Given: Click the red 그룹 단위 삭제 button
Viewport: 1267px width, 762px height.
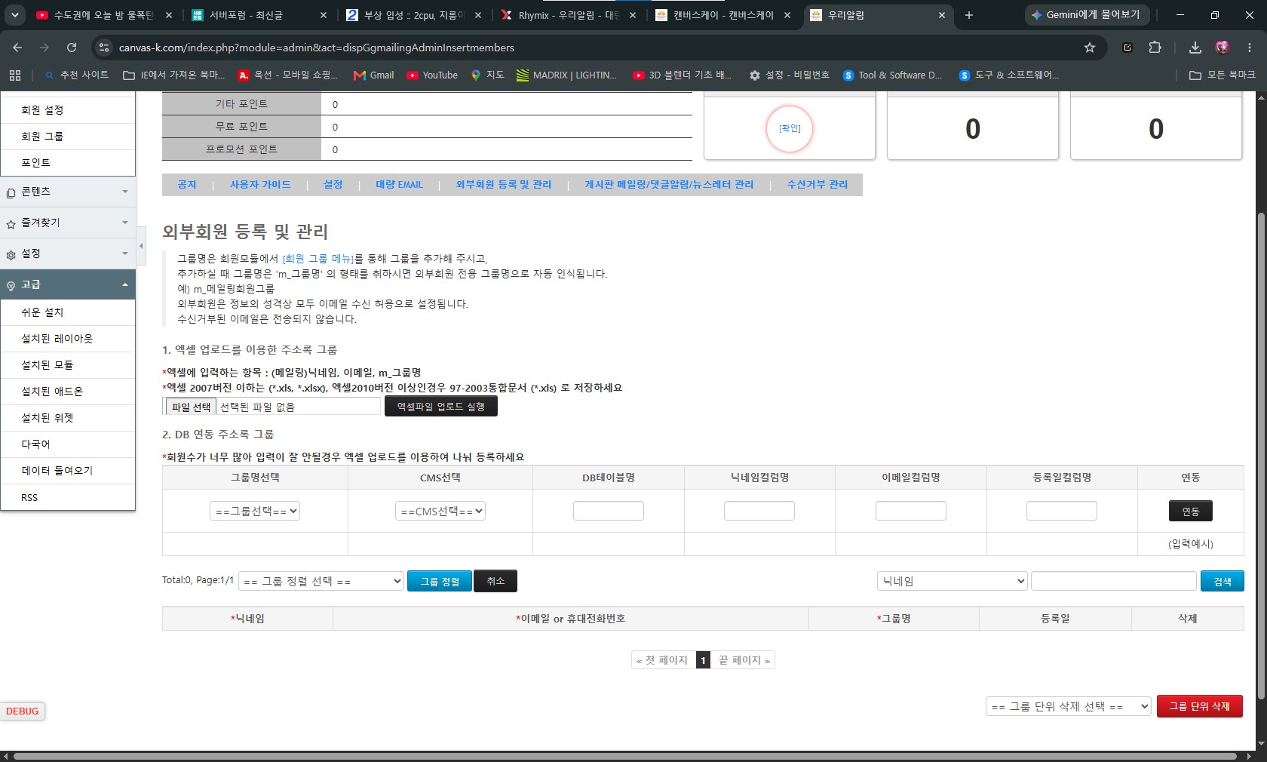Looking at the screenshot, I should [1200, 706].
